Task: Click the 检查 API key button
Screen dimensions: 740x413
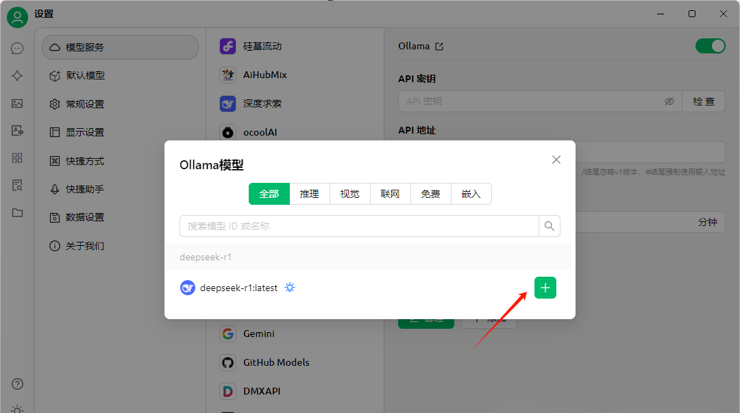Action: click(x=704, y=101)
